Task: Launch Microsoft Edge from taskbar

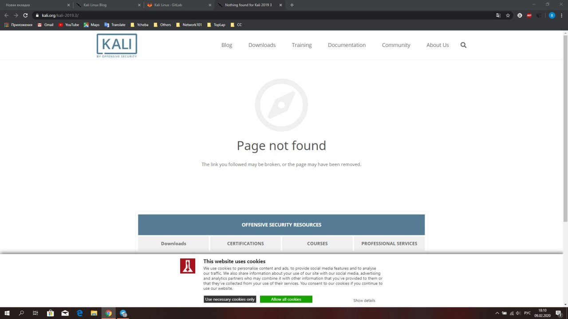Action: click(80, 313)
